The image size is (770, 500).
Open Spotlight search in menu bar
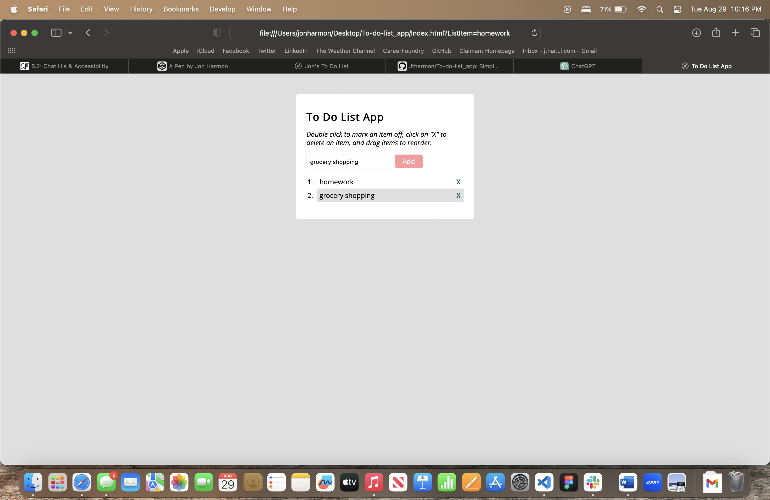[x=660, y=9]
